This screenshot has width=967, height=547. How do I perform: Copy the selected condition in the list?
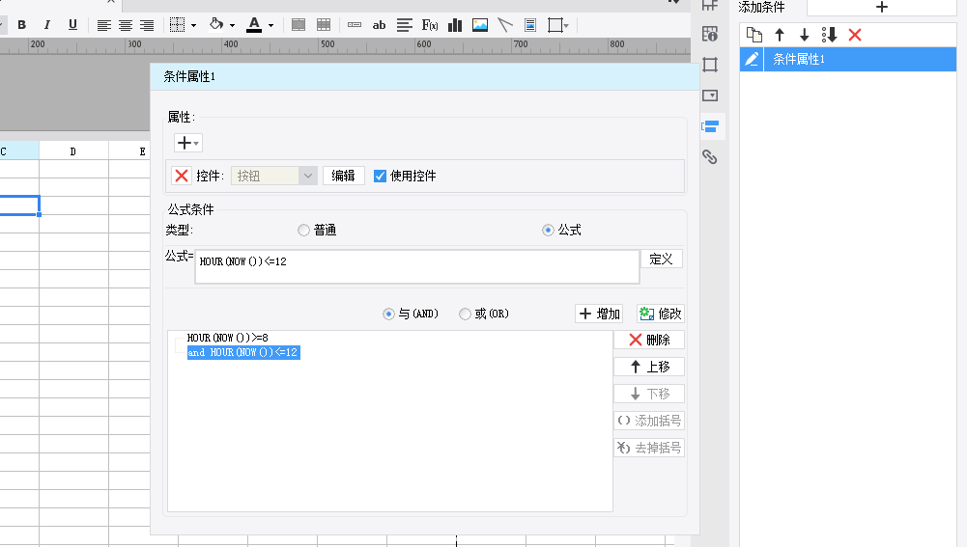tap(754, 35)
